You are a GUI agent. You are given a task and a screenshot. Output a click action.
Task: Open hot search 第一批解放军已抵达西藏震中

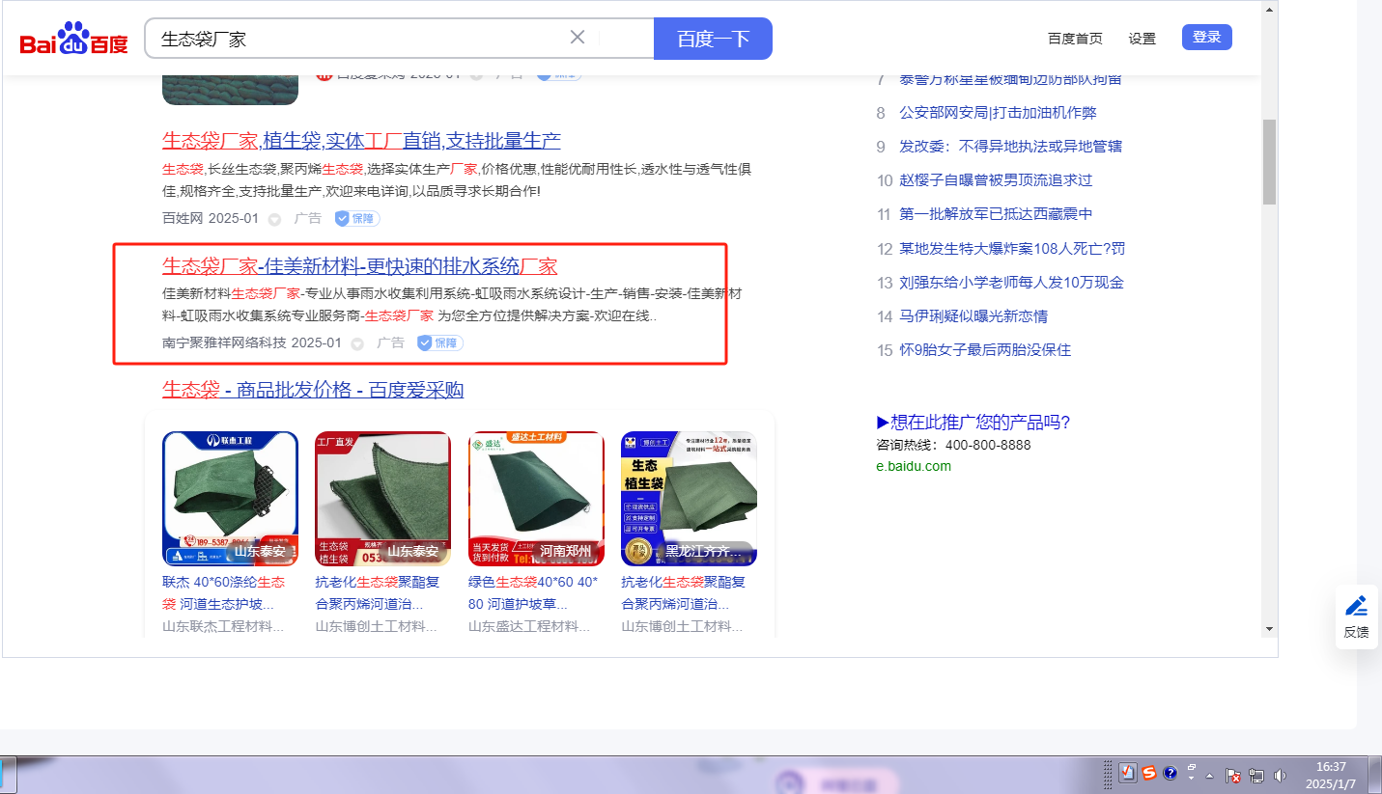[x=996, y=214]
